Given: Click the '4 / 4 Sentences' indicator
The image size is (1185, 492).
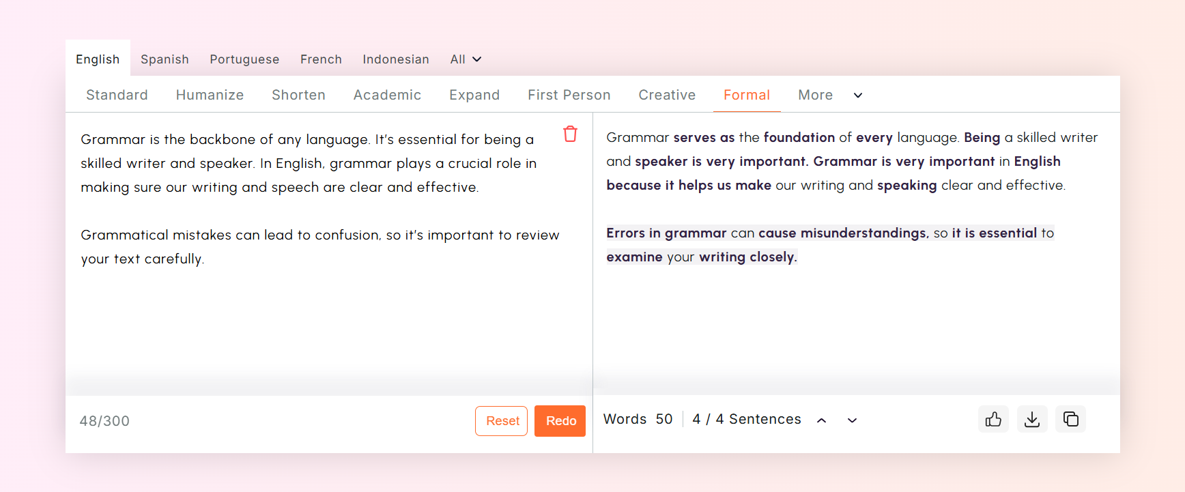Looking at the screenshot, I should (747, 419).
